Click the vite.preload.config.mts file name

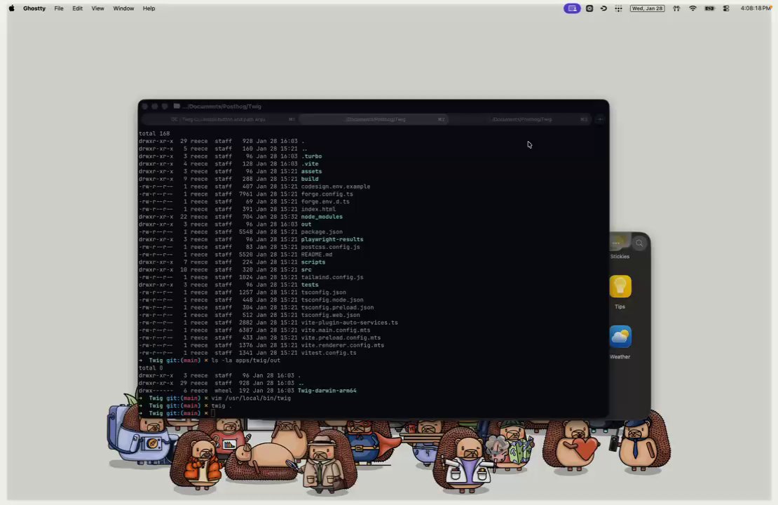coord(341,337)
